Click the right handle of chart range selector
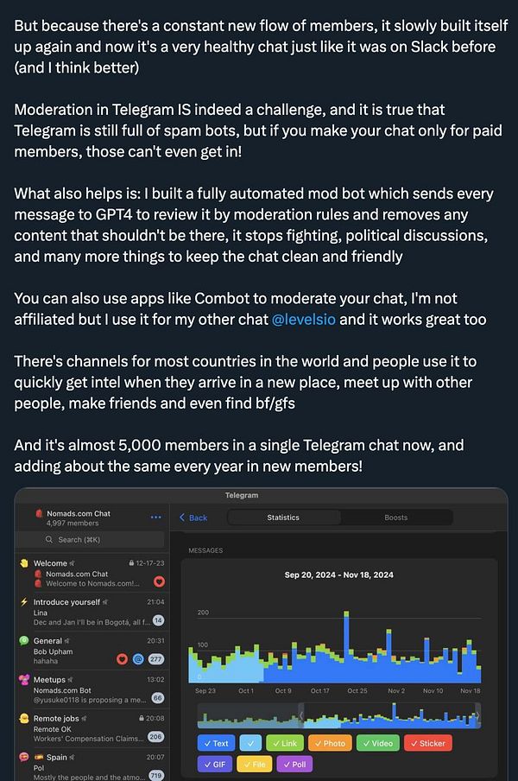Viewport: 518px width, 781px height. coord(477,715)
